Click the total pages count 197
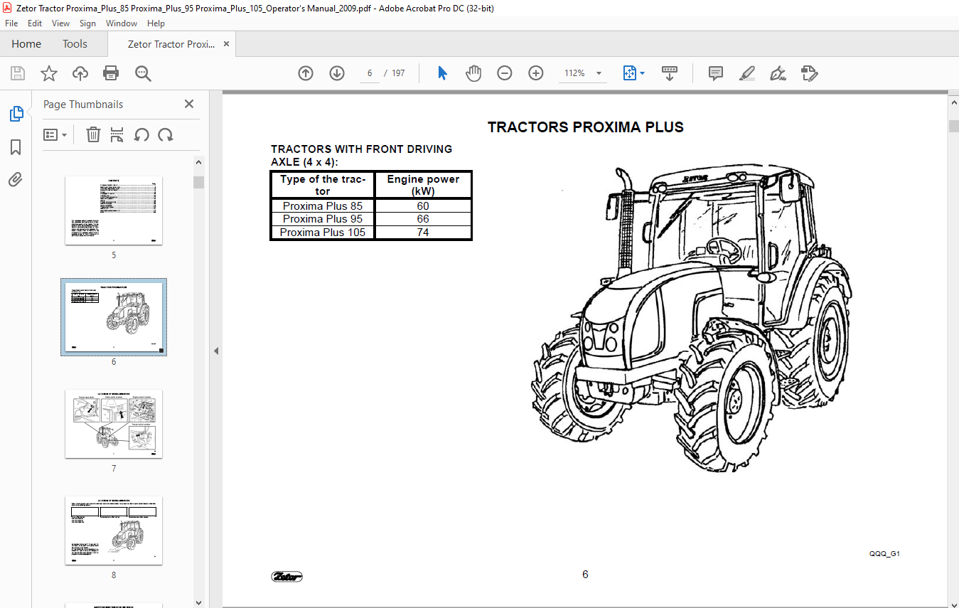 (x=398, y=73)
